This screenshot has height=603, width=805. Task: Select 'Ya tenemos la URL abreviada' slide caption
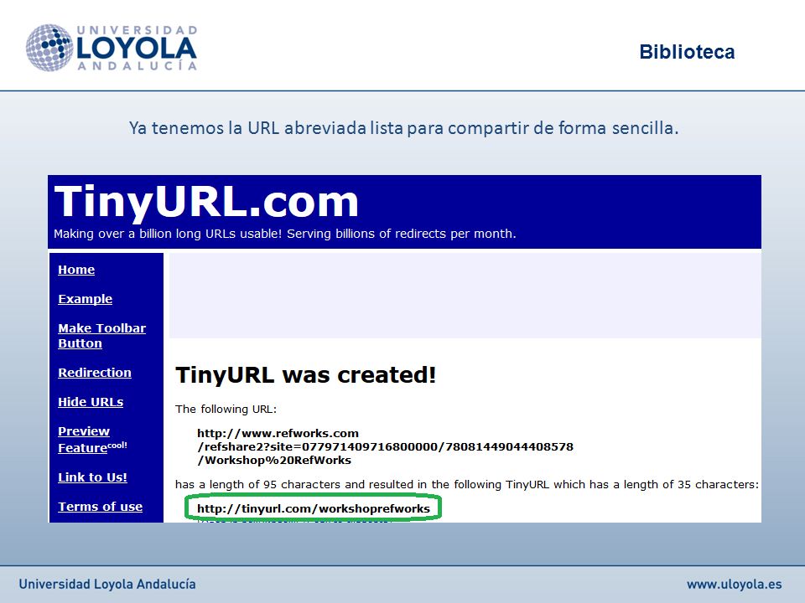(403, 127)
